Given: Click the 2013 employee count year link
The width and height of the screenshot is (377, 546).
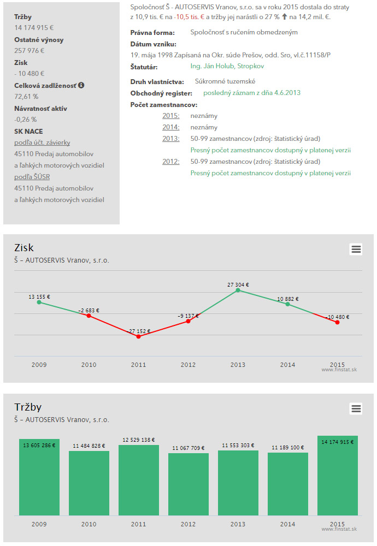Looking at the screenshot, I should pyautogui.click(x=170, y=139).
